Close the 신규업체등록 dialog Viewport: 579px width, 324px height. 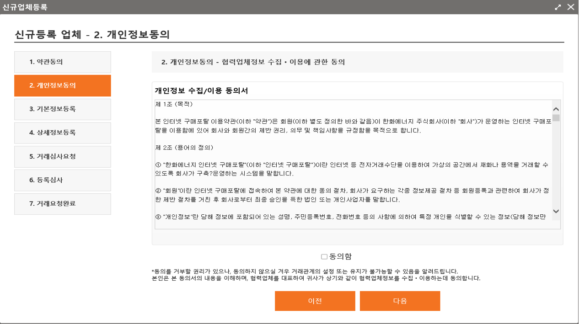coord(570,7)
